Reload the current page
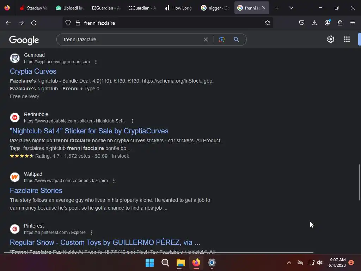Screen dimensions: 361x271 [x=34, y=23]
